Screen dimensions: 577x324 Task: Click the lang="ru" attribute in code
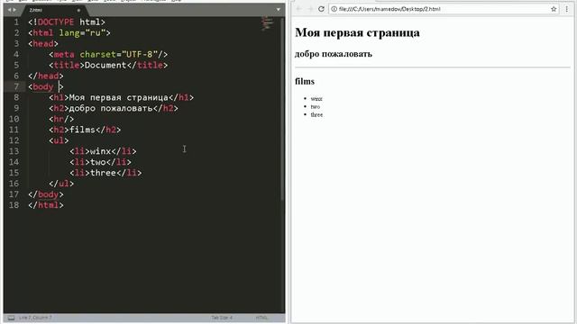82,33
